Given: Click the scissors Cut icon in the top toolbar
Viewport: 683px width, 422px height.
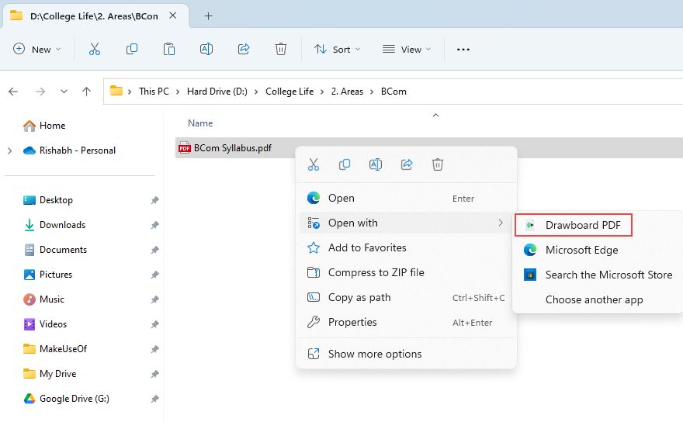Looking at the screenshot, I should pos(95,49).
